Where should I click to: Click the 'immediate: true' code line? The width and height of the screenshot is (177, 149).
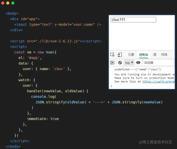[x=43, y=119]
